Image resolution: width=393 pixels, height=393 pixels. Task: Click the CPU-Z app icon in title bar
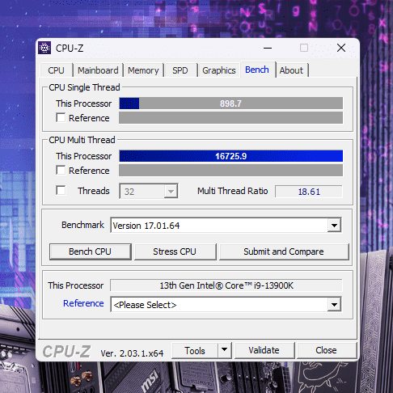[44, 48]
